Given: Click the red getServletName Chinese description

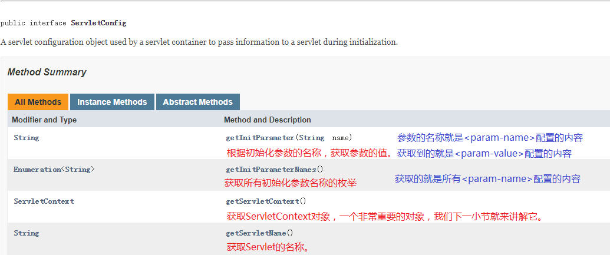Looking at the screenshot, I should click(x=268, y=247).
